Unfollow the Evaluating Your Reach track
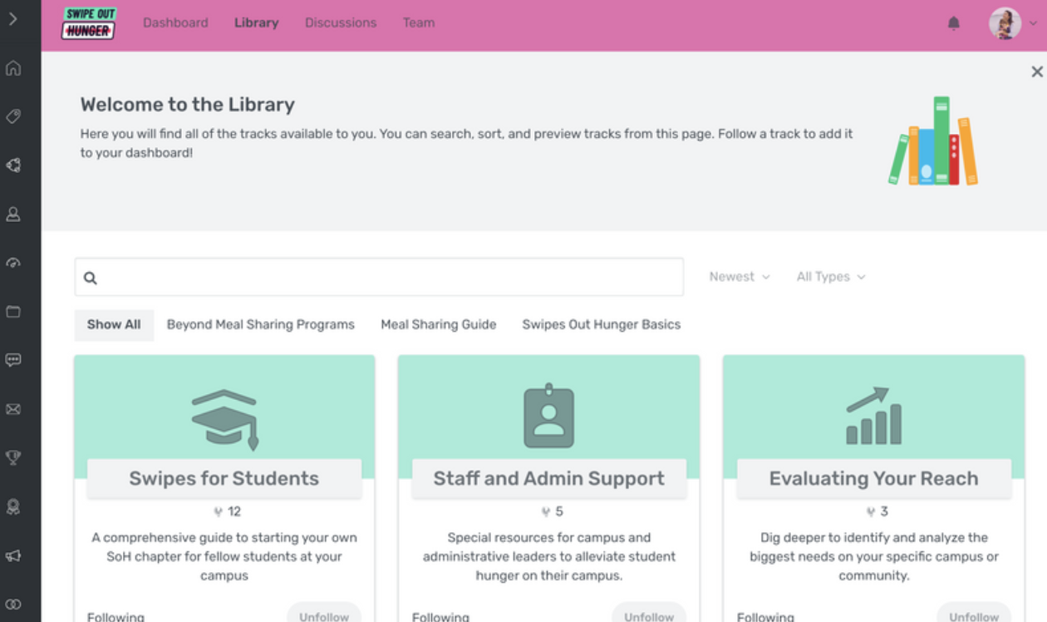 (x=974, y=614)
